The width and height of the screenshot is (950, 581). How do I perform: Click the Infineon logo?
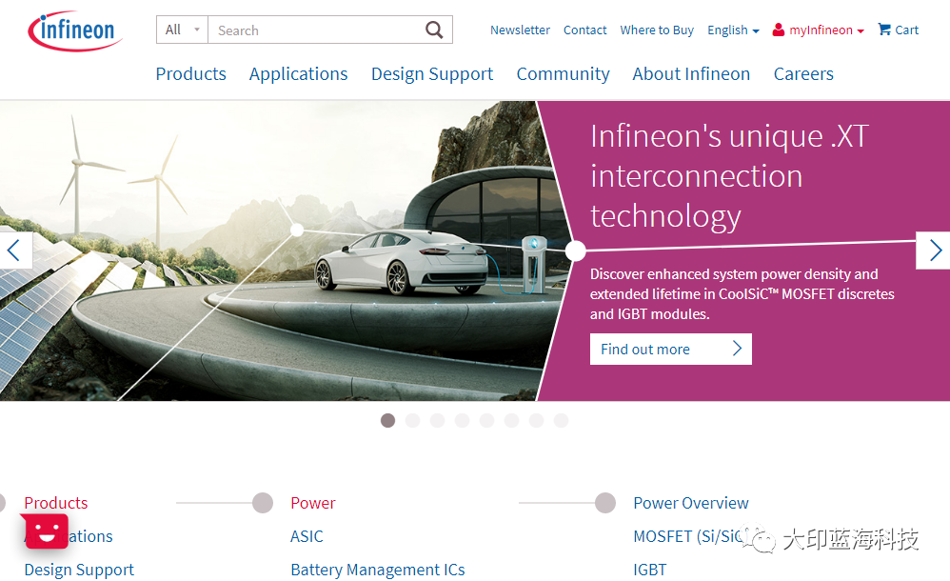(x=76, y=30)
